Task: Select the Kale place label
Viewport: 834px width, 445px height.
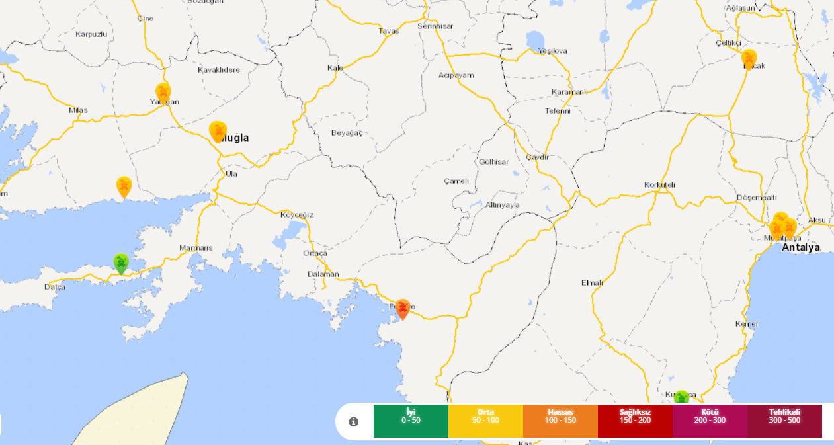Action: coord(335,67)
